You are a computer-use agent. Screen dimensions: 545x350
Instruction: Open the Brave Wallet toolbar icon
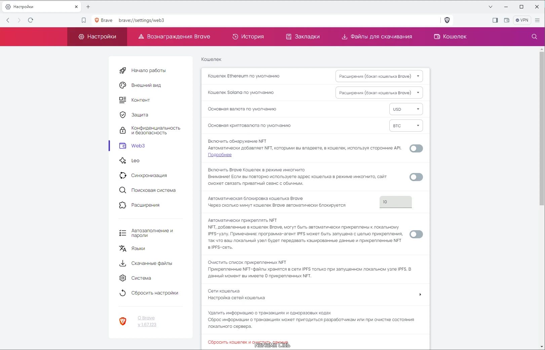coord(506,20)
